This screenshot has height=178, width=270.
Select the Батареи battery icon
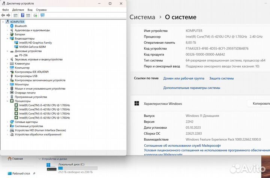coord(12,34)
